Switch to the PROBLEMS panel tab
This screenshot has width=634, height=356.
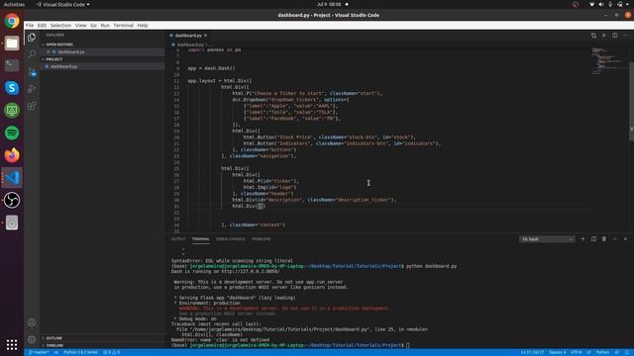click(262, 239)
